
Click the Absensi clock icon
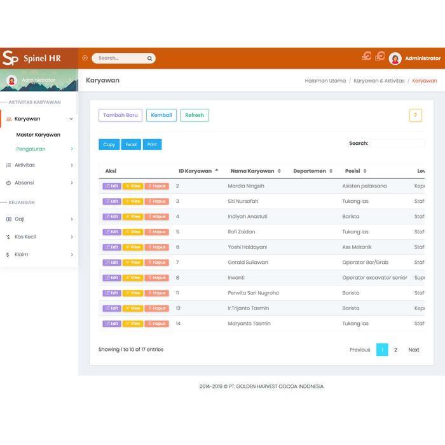tap(8, 183)
